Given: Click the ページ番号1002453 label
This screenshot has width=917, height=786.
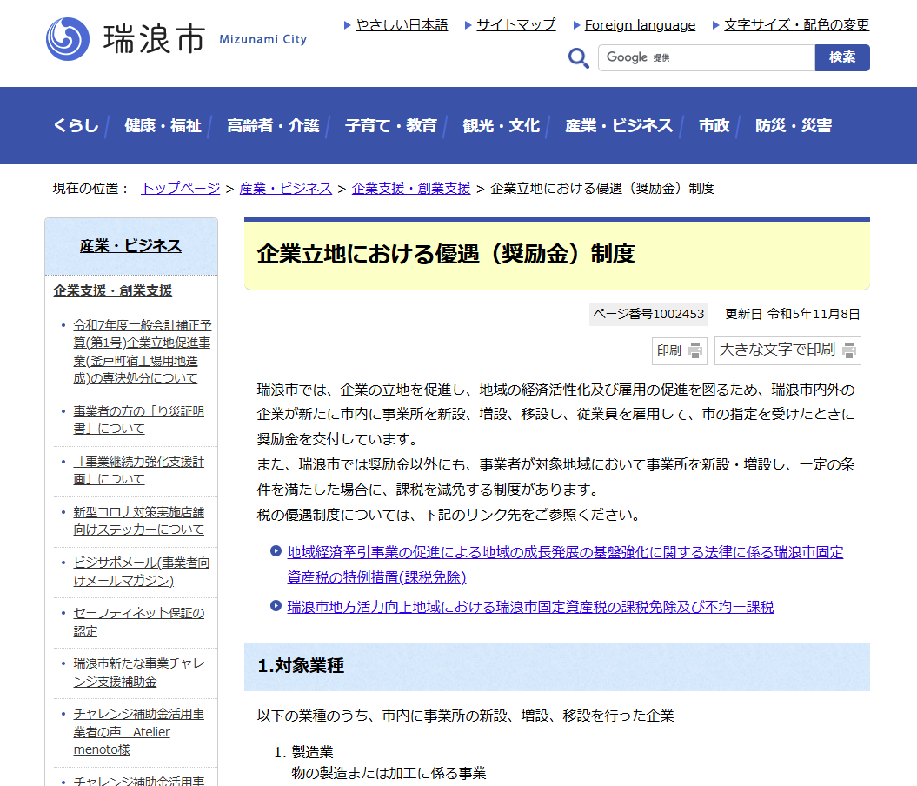Looking at the screenshot, I should pos(648,314).
